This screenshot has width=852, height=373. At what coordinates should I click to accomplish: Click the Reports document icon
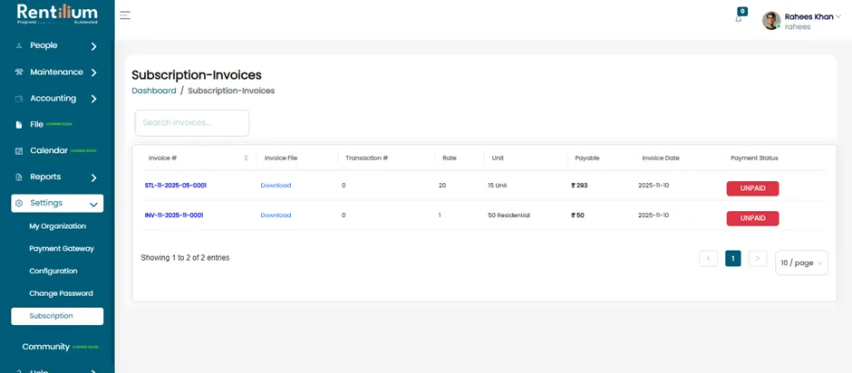tap(19, 177)
